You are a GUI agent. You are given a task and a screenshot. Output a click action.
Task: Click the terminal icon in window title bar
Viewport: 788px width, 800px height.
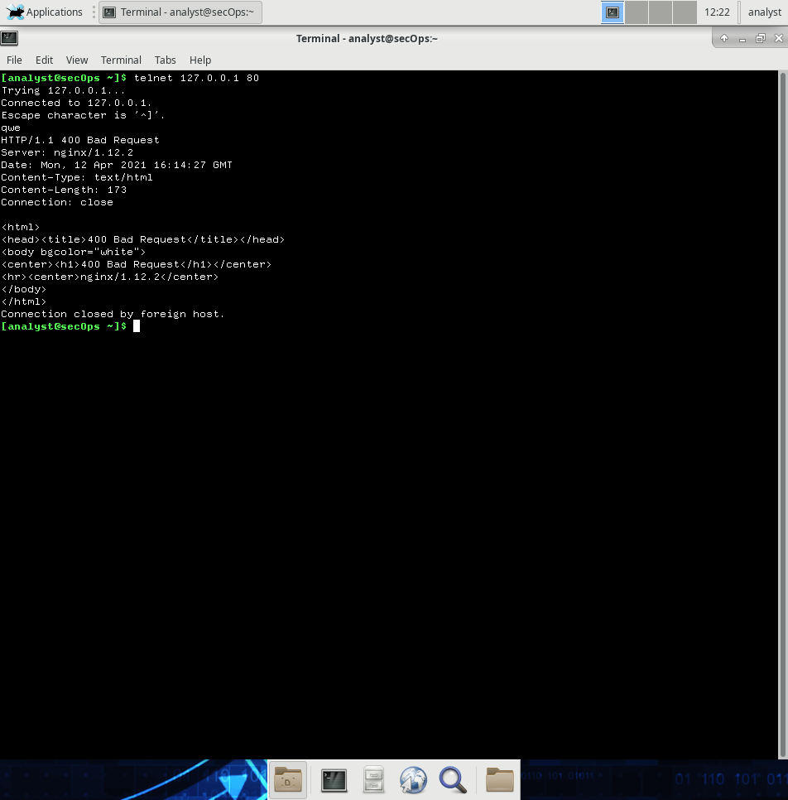pyautogui.click(x=9, y=38)
